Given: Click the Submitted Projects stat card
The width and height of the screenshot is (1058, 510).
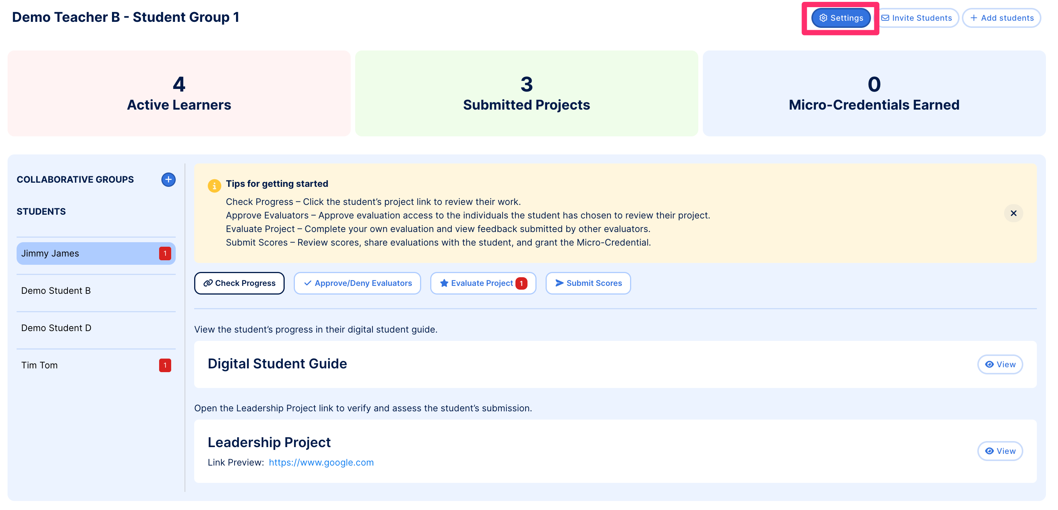Looking at the screenshot, I should 526,93.
